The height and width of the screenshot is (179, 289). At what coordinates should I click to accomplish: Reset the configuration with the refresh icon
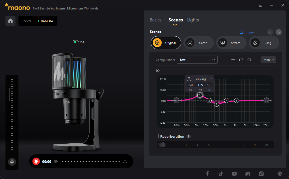tap(249, 60)
